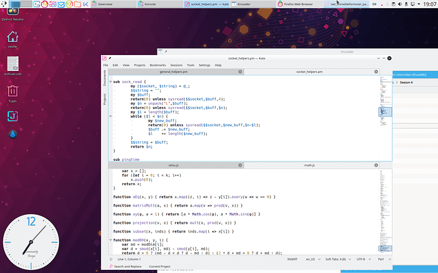Open the display configuration tray icon

point(413,4)
